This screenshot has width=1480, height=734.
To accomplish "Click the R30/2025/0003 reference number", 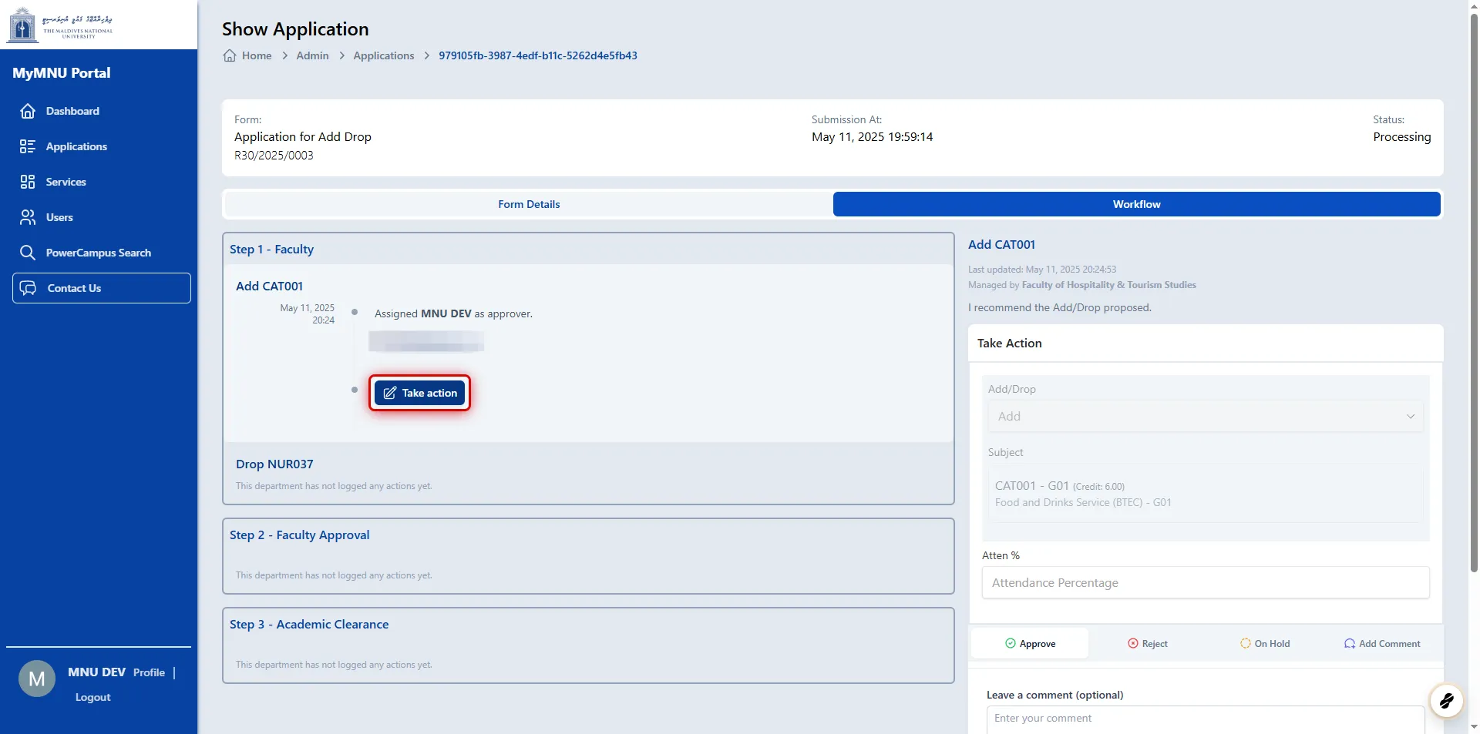I will click(274, 155).
